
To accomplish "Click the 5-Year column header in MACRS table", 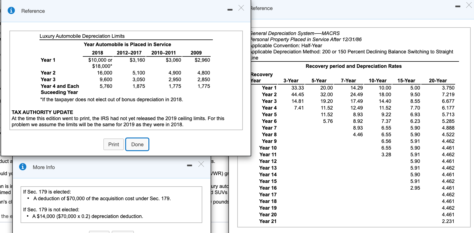I will (319, 81).
